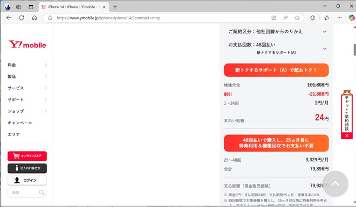Activate Read Aloud icon in address bar
Image resolution: width=356 pixels, height=207 pixels.
click(285, 18)
